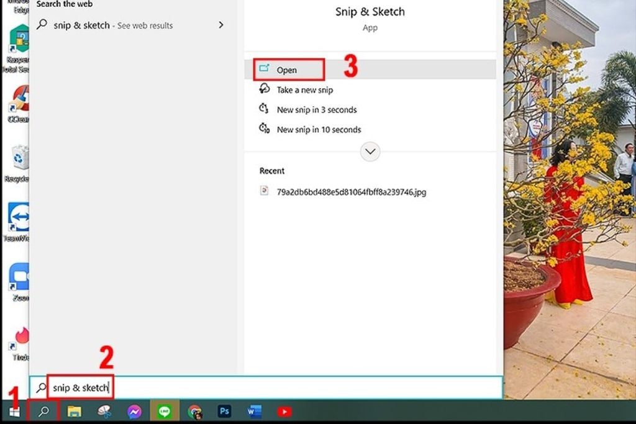Open YouTube icon on the taskbar
Image resolution: width=636 pixels, height=424 pixels.
pyautogui.click(x=284, y=412)
